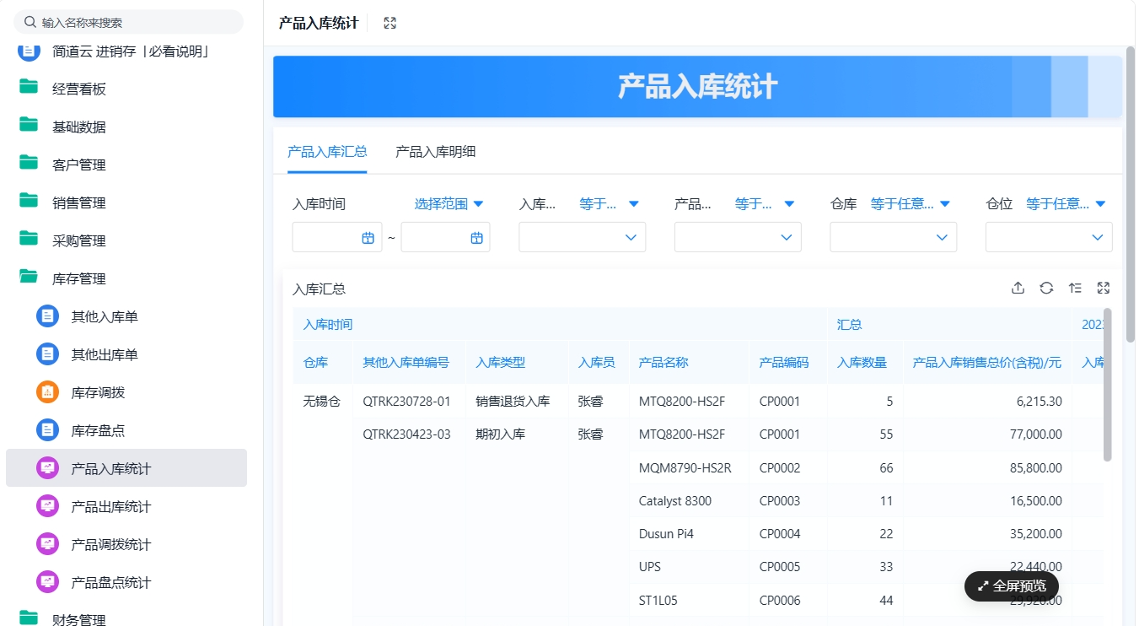Click the 入库时间 start date field
Screen dimensions: 1139x626
pos(337,237)
